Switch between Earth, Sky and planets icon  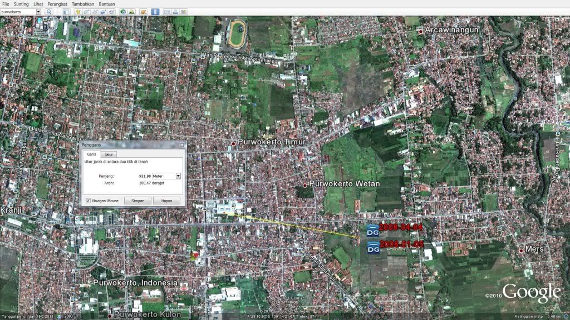tap(144, 12)
